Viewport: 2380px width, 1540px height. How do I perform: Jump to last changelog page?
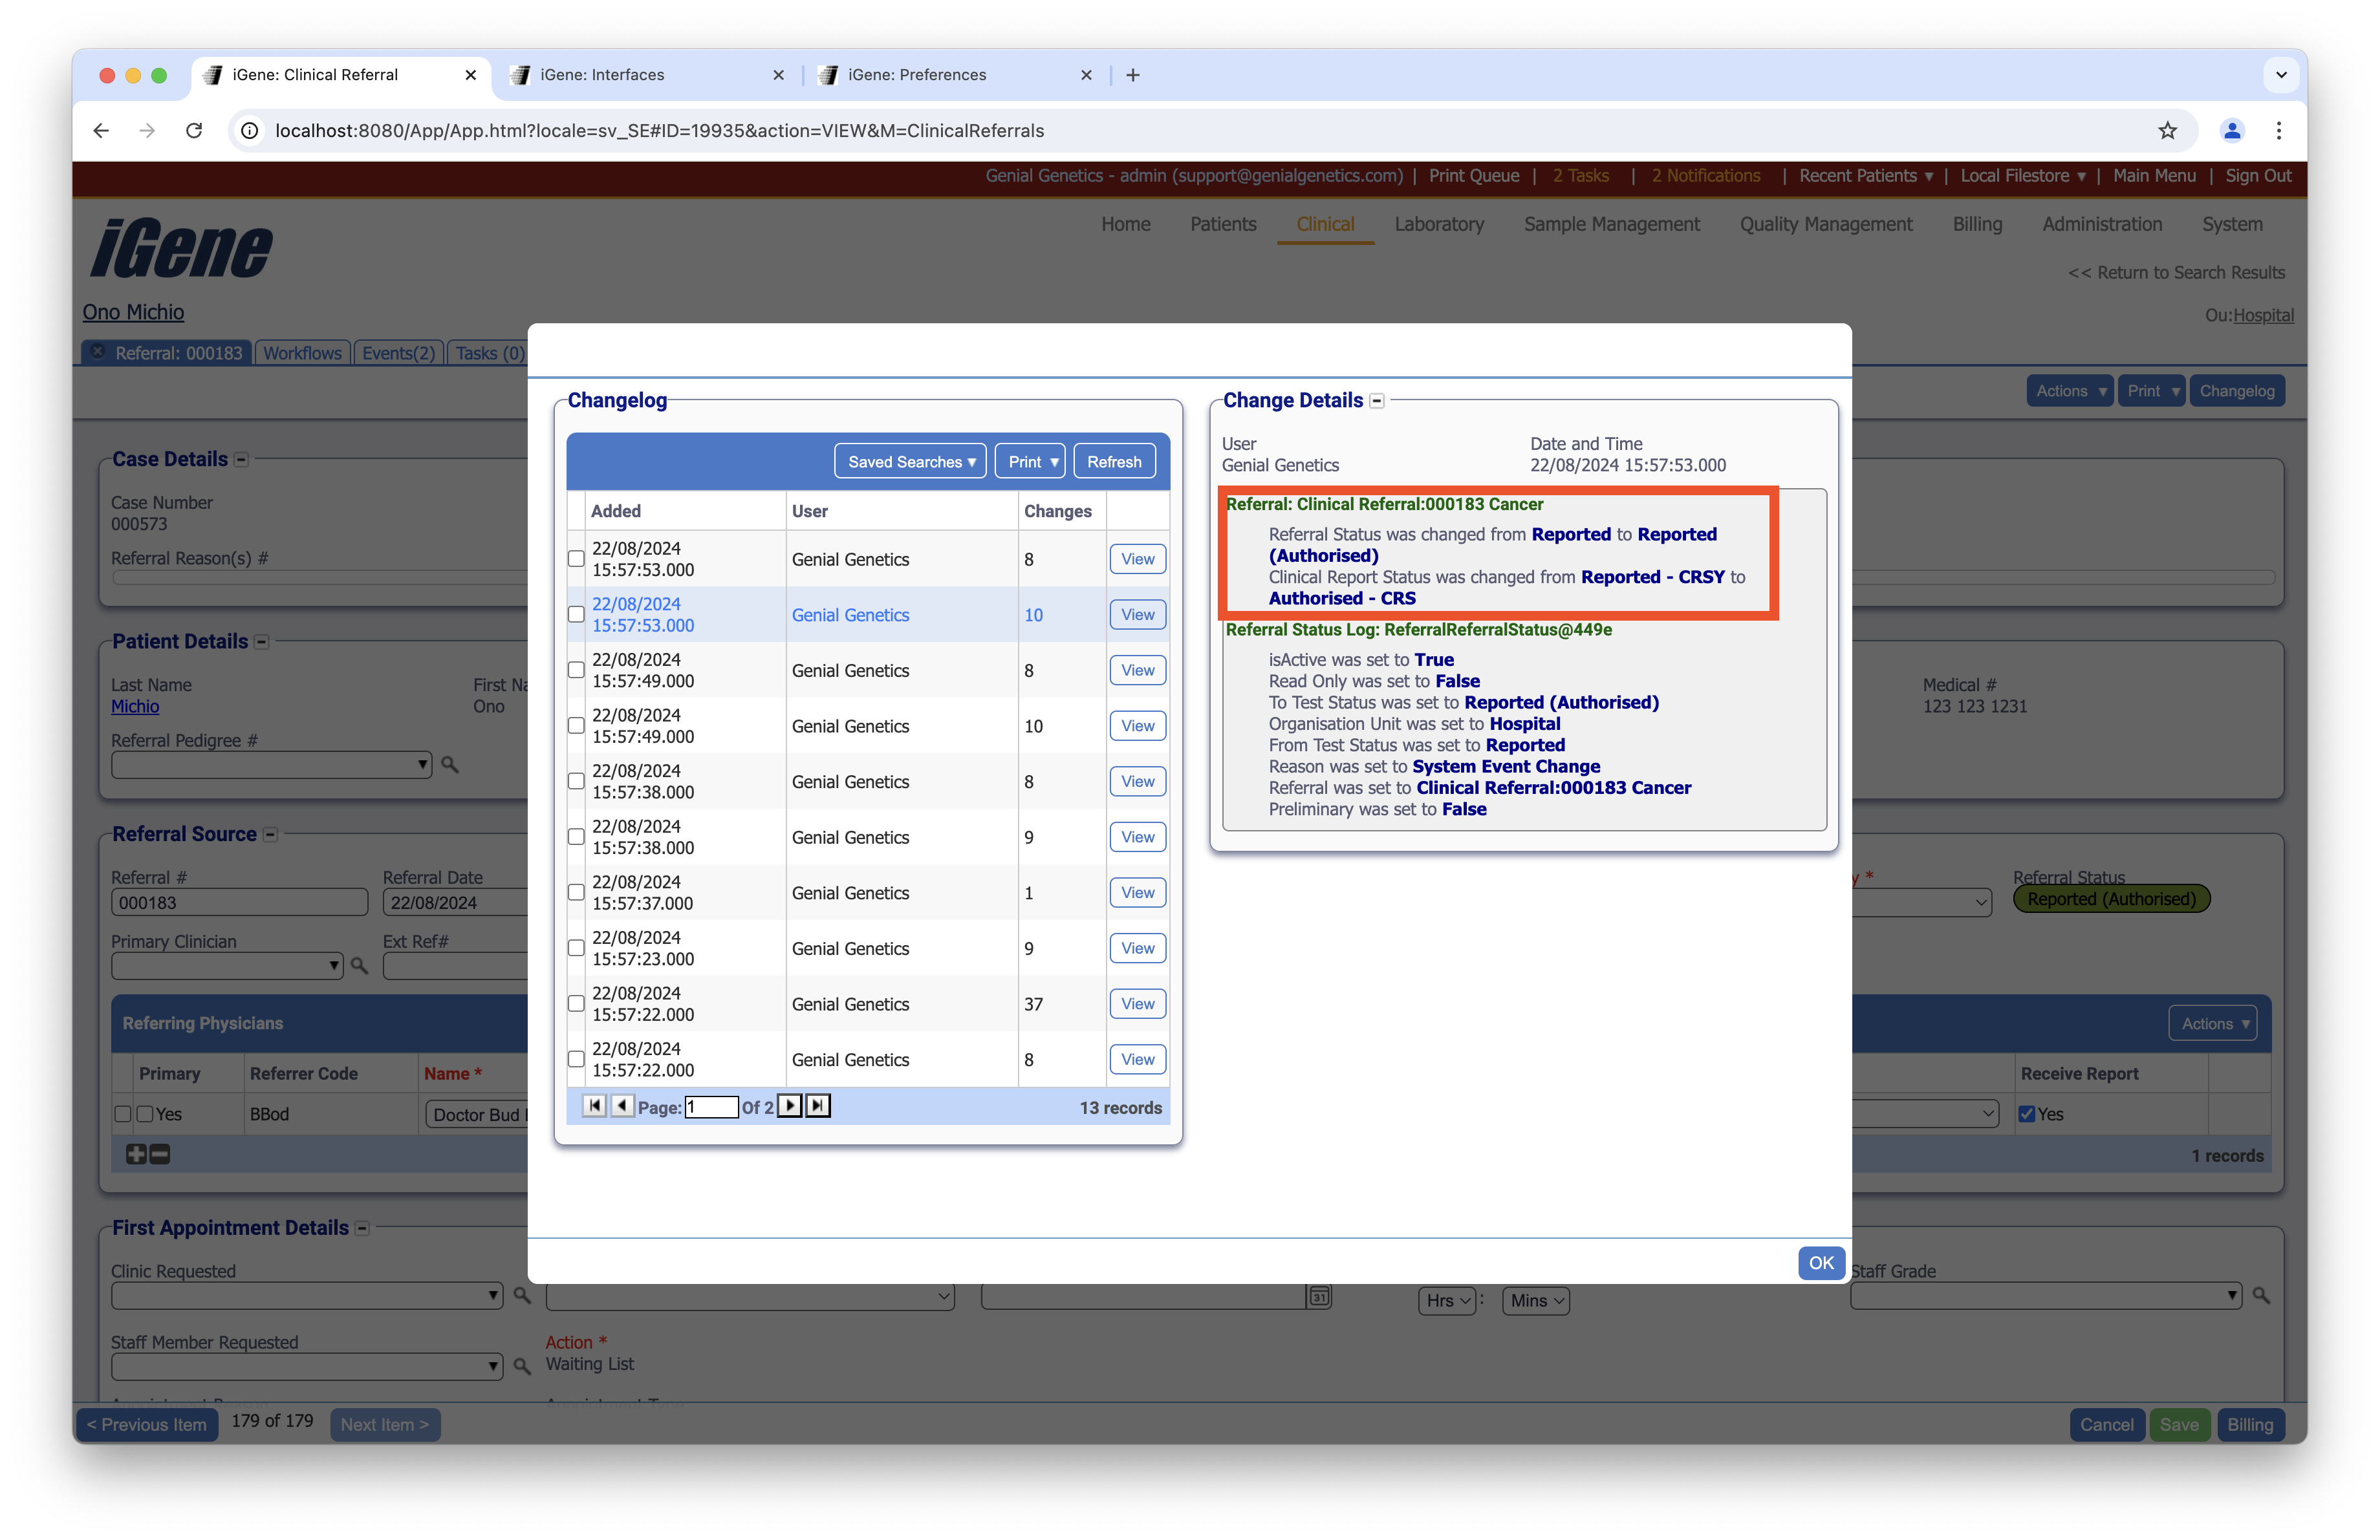[818, 1106]
